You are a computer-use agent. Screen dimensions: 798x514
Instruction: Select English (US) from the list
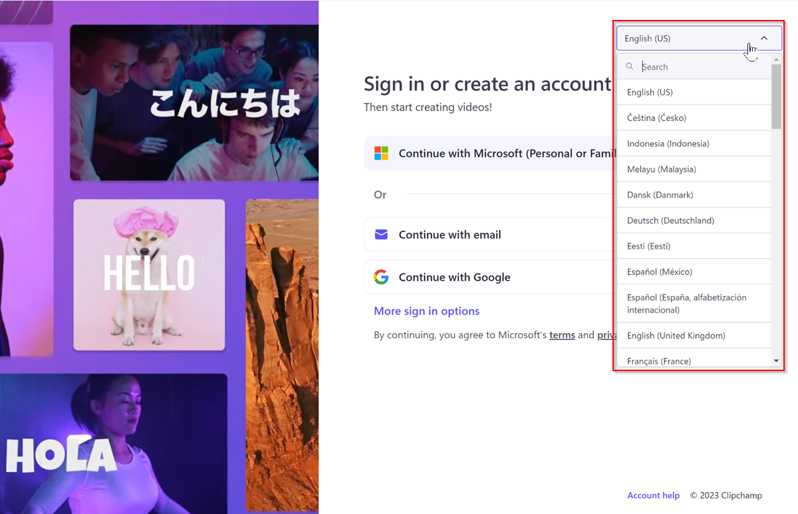pos(694,92)
